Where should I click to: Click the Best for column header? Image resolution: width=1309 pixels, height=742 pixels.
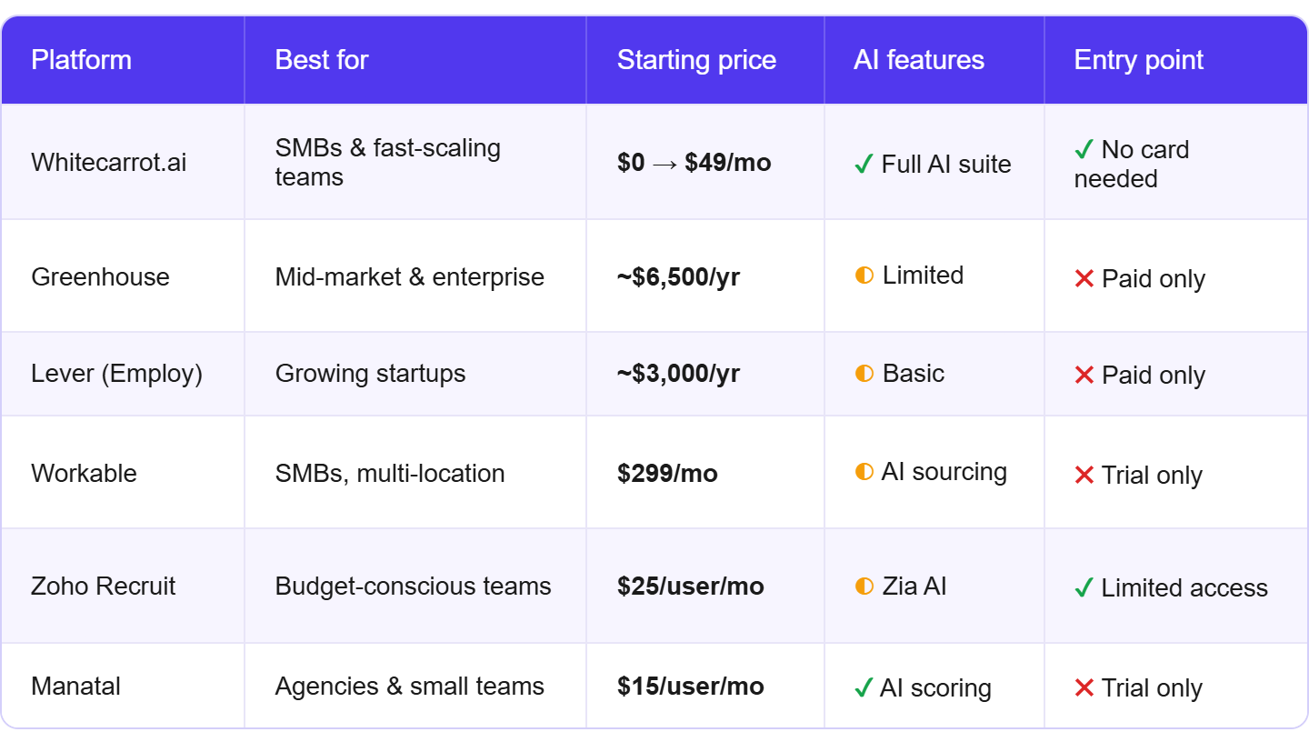tap(322, 60)
